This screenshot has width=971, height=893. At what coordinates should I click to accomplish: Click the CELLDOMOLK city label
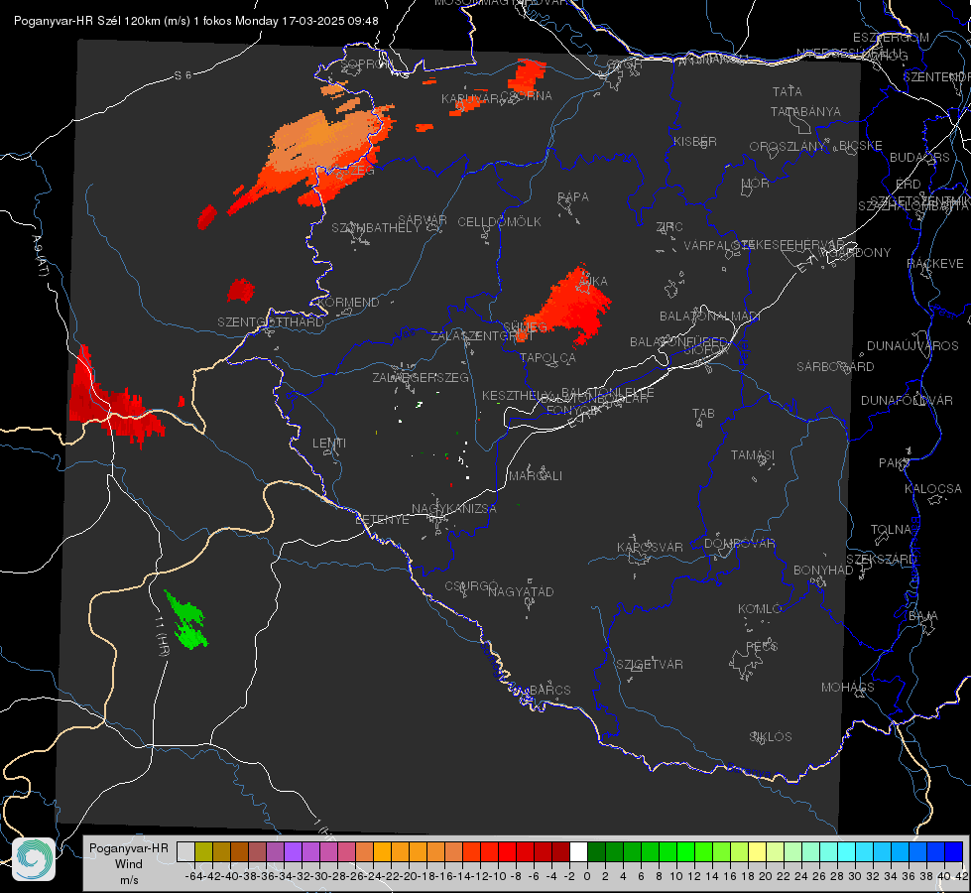point(499,222)
